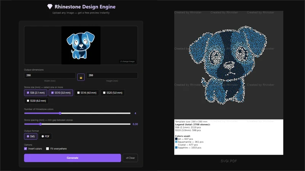Enable the SS20 (5.0 mm) stone size
Image resolution: width=305 pixels, height=171 pixels.
(112, 93)
